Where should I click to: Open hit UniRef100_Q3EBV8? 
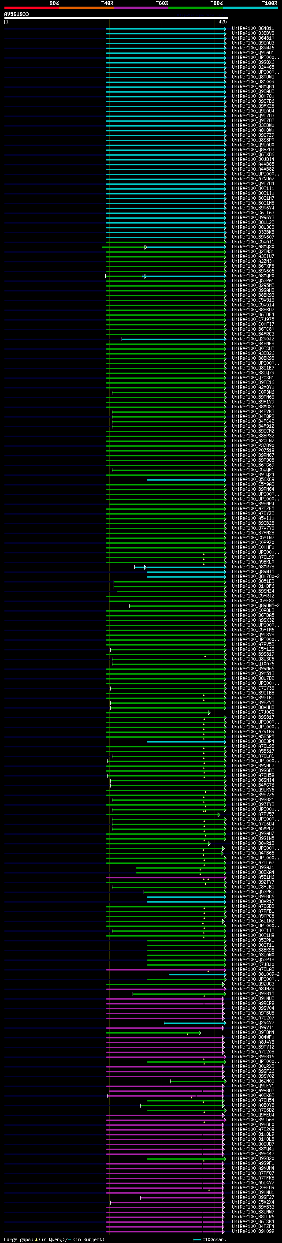tap(252, 34)
